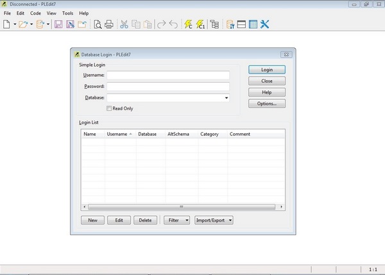Screen dimensions: 385x275
Task: Click the Username input field
Action: [168, 75]
